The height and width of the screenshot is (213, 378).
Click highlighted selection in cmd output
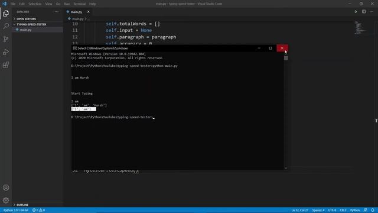tap(83, 109)
